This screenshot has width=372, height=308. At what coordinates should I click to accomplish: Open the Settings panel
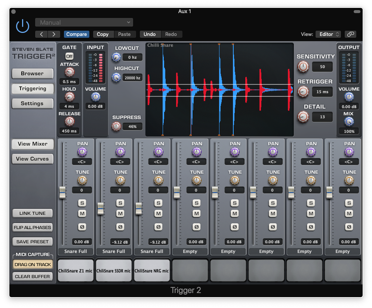(32, 103)
